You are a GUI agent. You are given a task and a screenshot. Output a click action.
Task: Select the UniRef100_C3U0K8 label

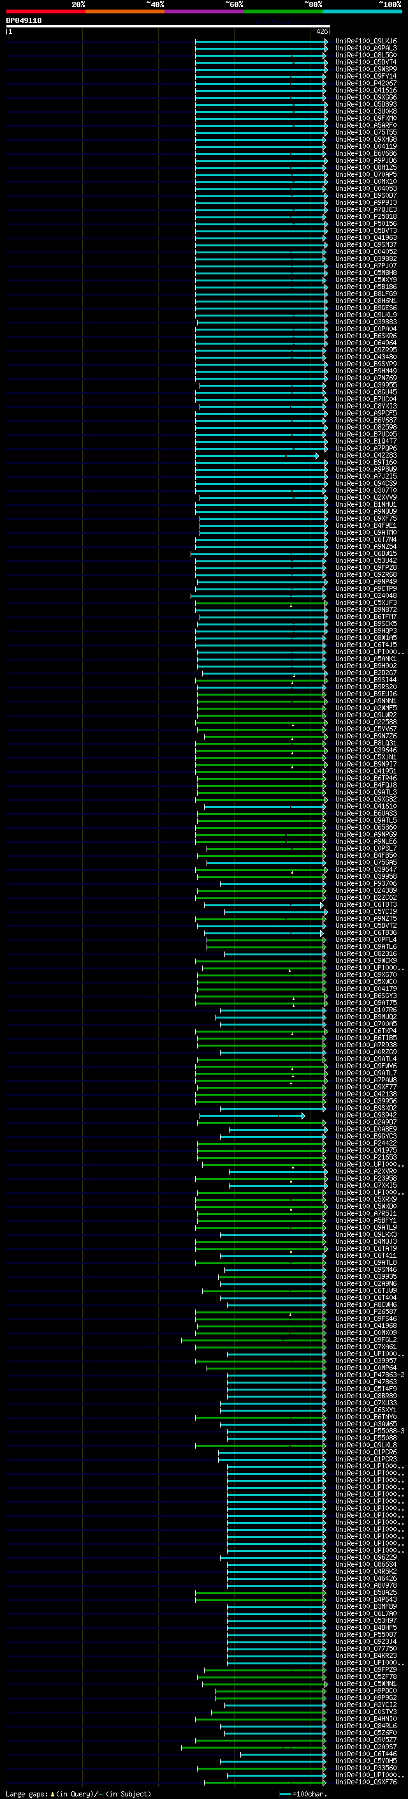point(366,111)
